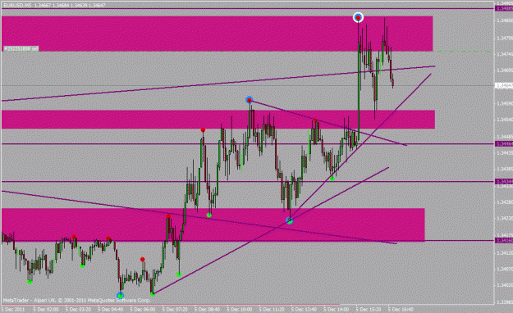Click the 1.34380 price axis label

pos(505,169)
